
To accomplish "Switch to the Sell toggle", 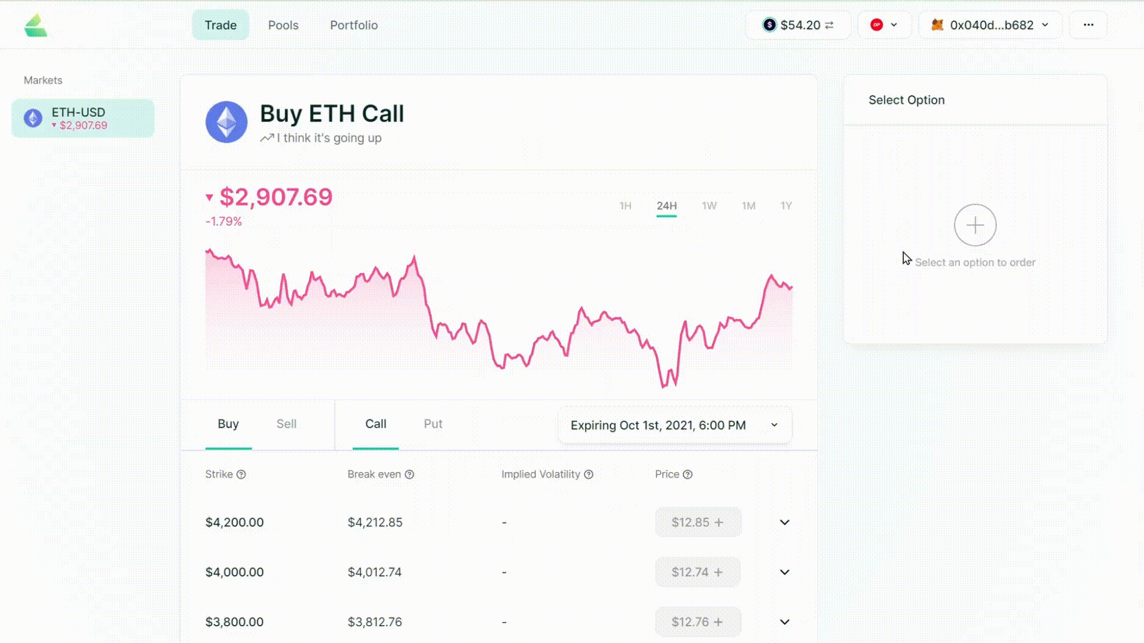I will tap(286, 424).
